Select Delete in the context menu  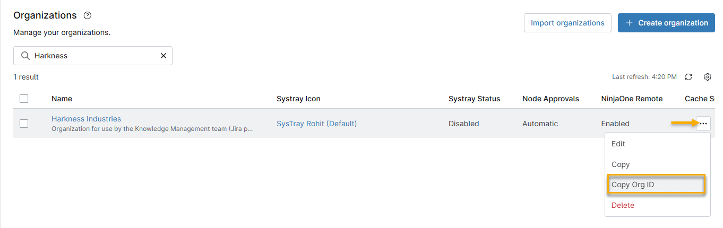point(623,205)
